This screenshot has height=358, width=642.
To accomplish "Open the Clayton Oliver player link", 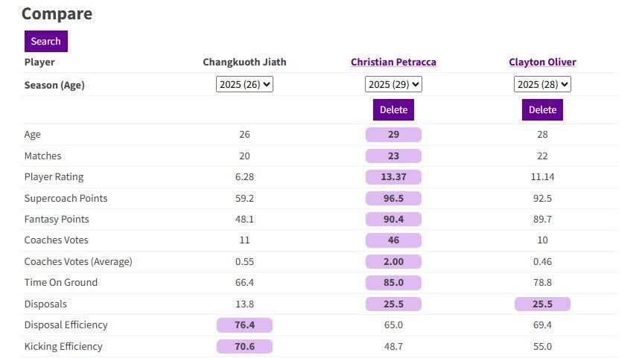I will tap(542, 63).
